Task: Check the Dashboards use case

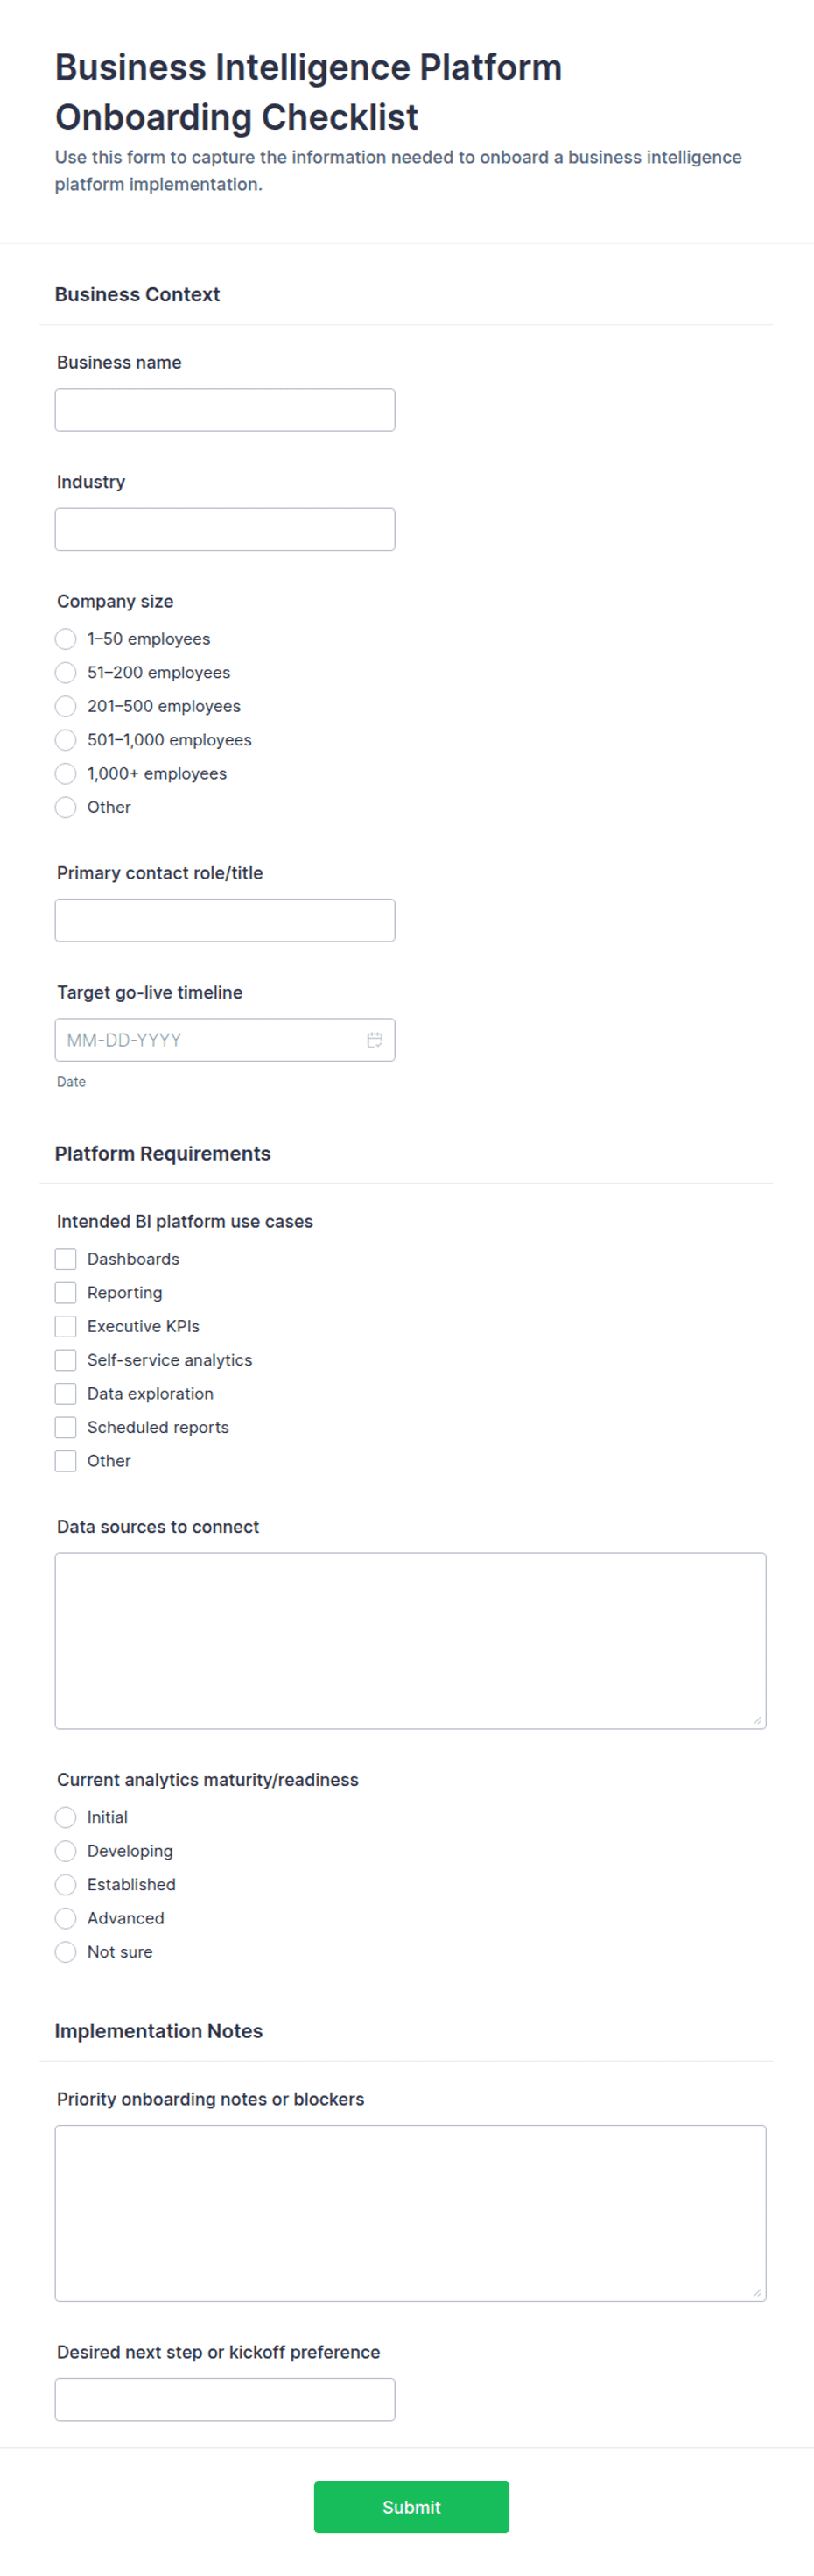Action: coord(66,1259)
